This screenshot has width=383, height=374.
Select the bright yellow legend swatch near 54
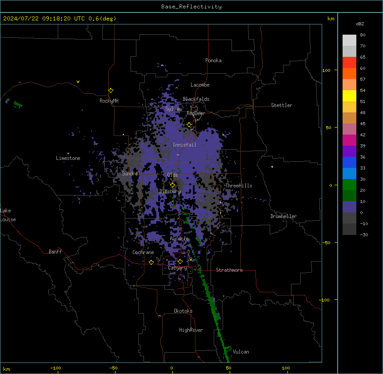[349, 95]
